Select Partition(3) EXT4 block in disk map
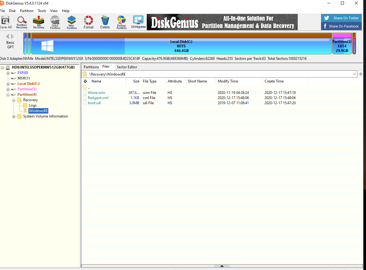366x270 pixels. [342, 44]
